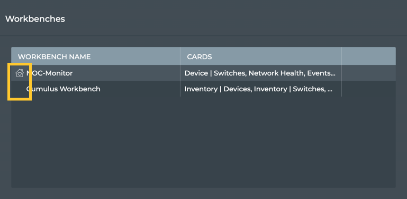Sort by the CARDS column header
This screenshot has width=407, height=199.
click(200, 56)
